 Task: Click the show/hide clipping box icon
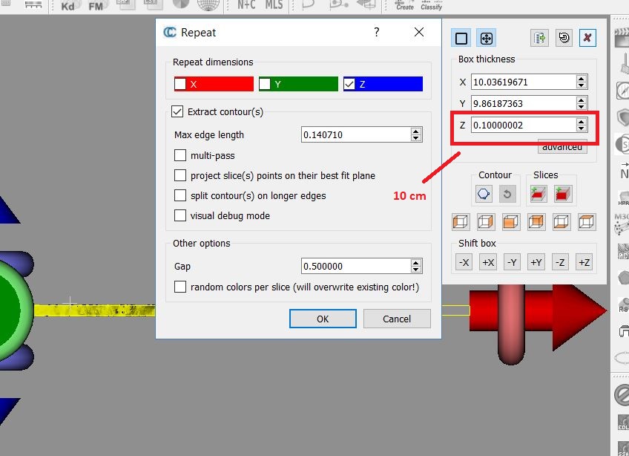coord(461,39)
